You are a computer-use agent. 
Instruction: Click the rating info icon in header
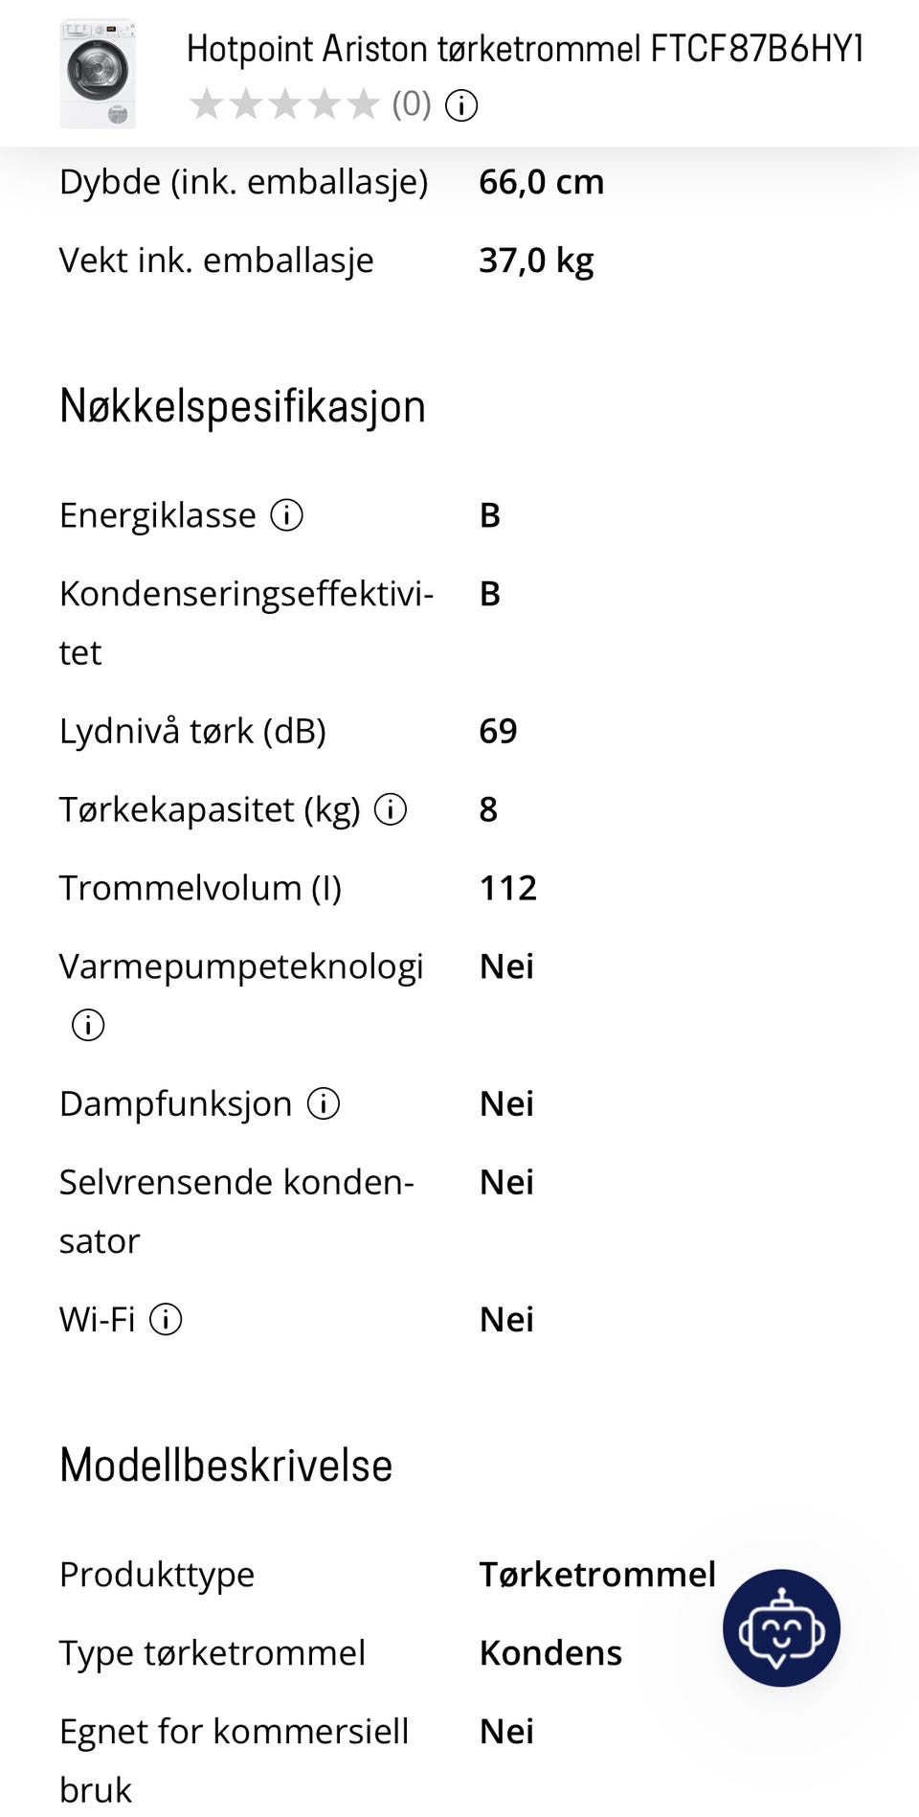pos(461,105)
